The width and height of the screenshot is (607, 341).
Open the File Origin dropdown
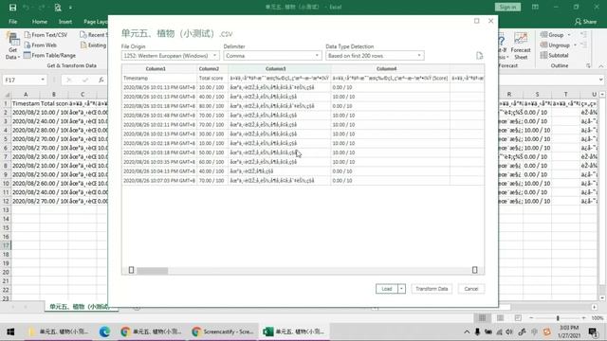point(171,56)
